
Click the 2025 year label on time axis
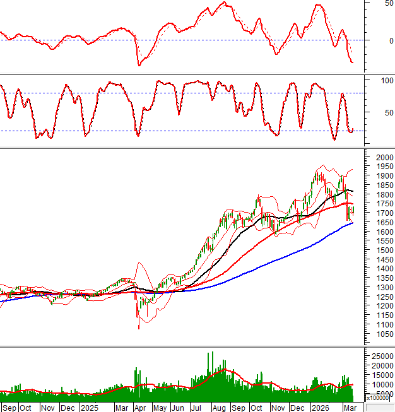click(90, 408)
